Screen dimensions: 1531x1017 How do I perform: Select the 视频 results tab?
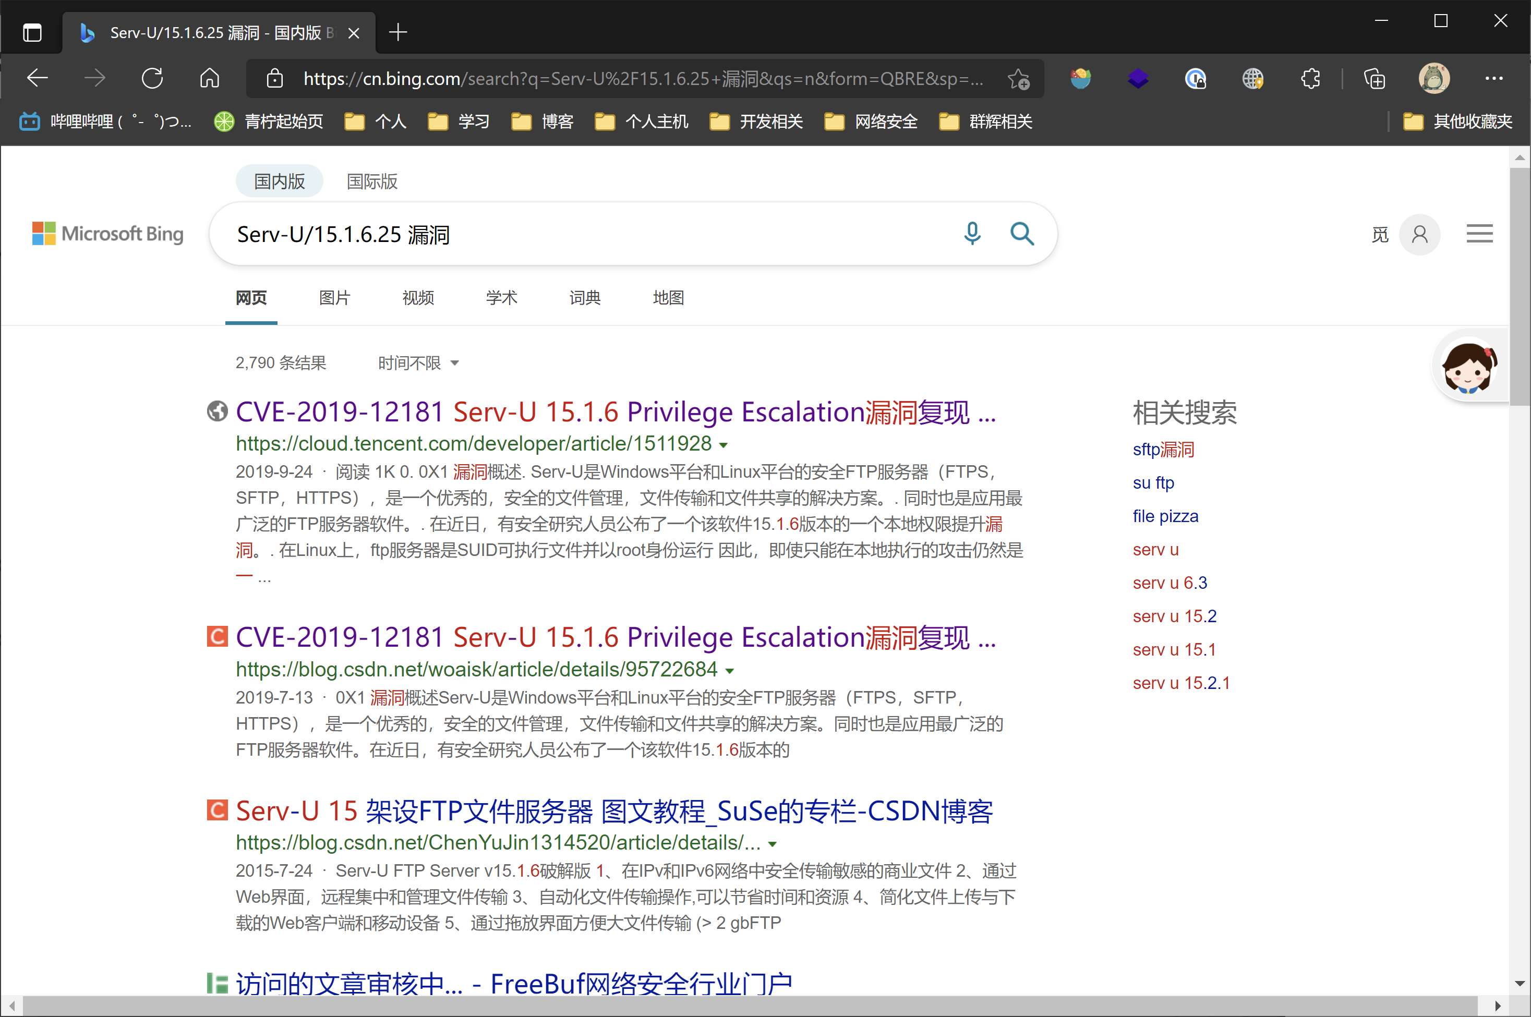point(418,298)
